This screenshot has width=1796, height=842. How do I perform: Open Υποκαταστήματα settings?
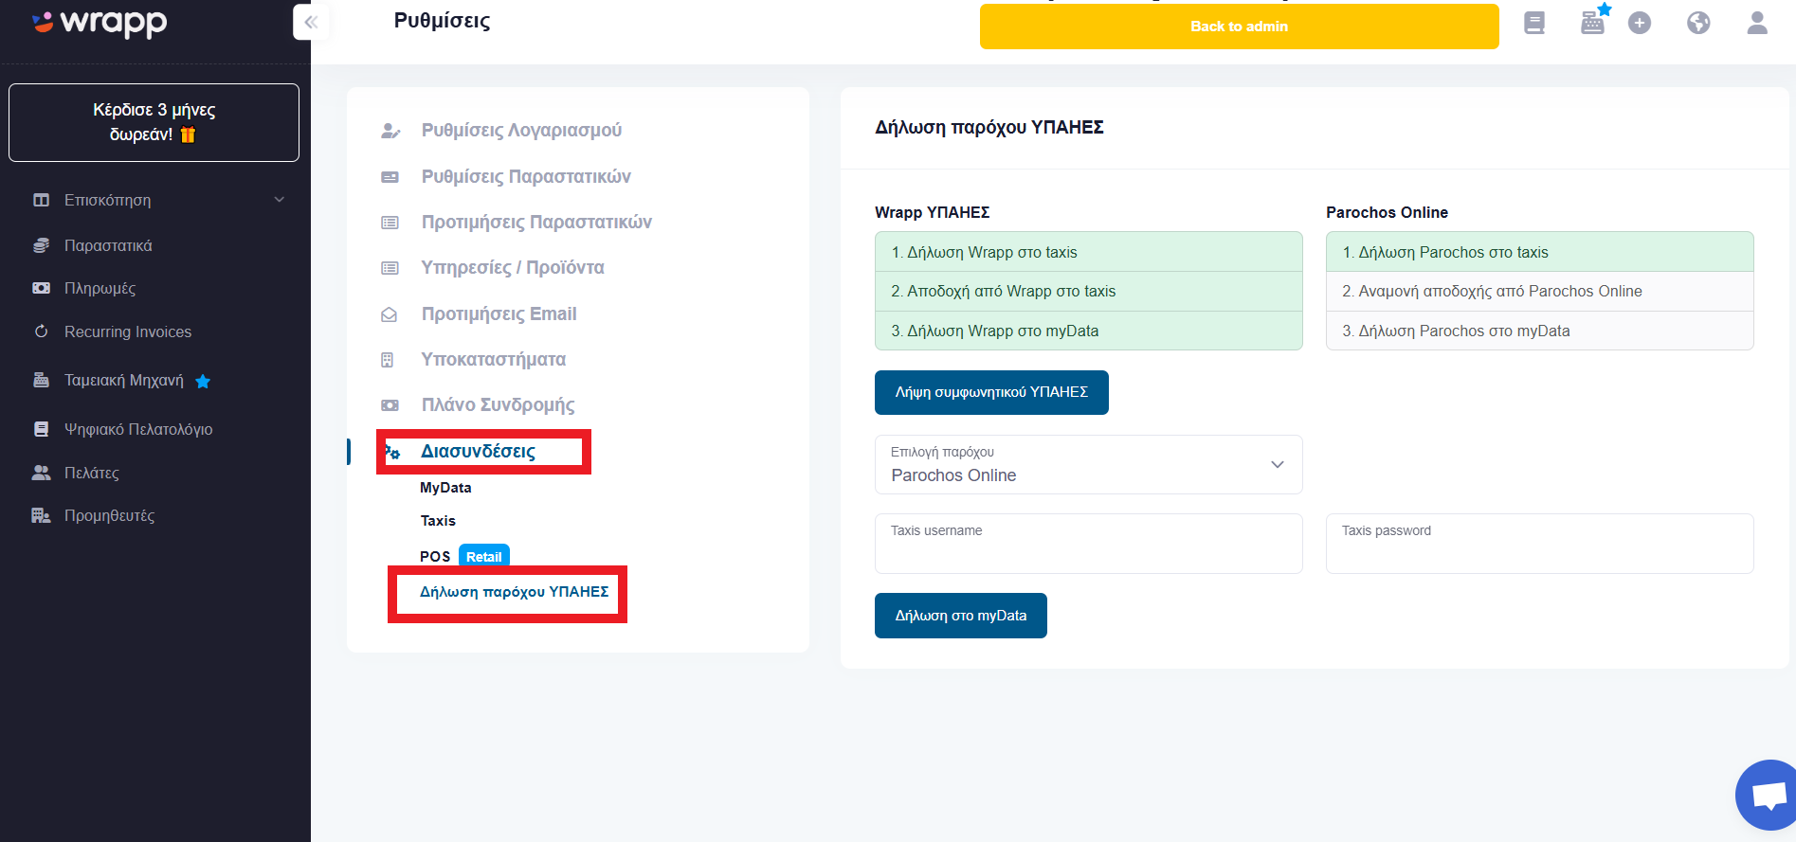494,359
